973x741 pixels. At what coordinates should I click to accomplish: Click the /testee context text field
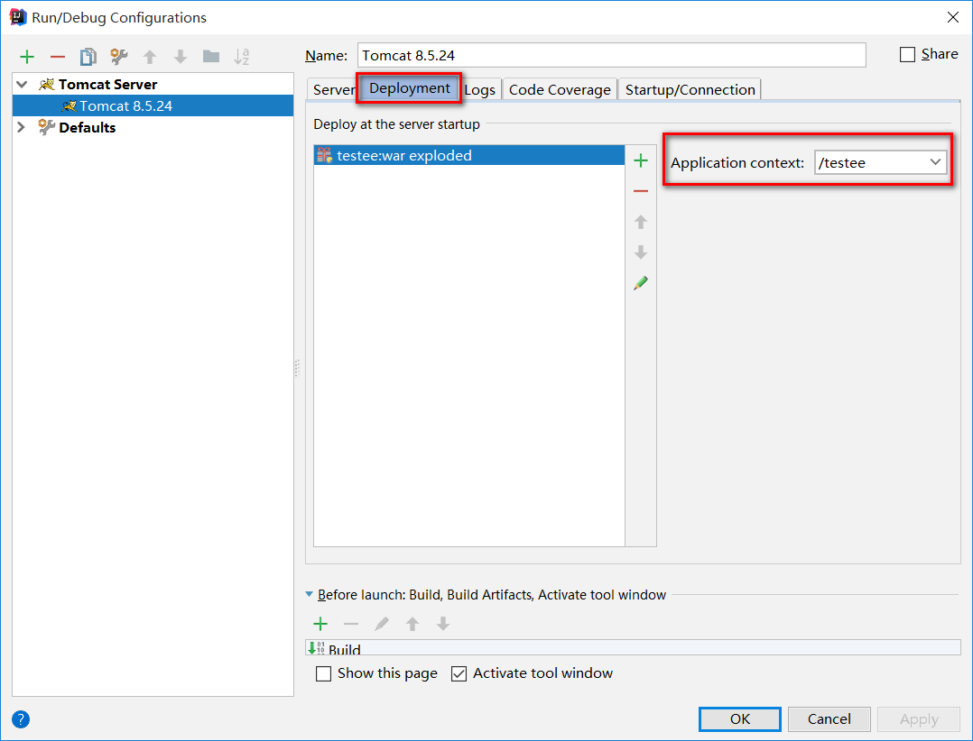[x=870, y=163]
